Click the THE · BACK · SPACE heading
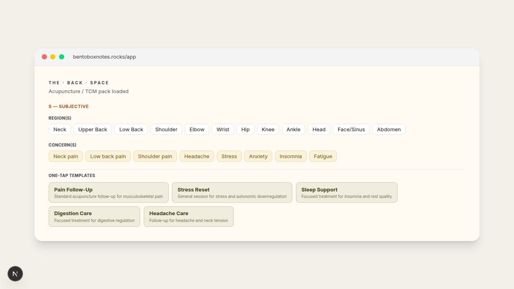The width and height of the screenshot is (514, 289). [x=79, y=83]
